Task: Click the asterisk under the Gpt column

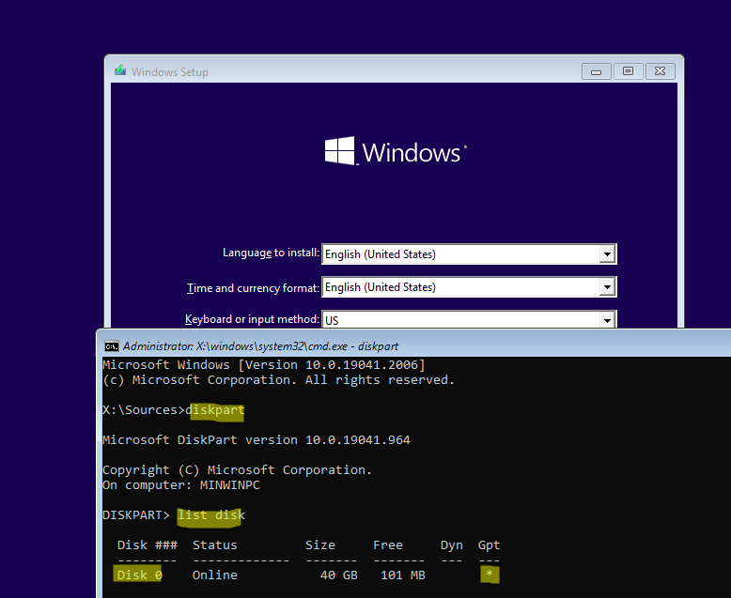Action: [489, 575]
